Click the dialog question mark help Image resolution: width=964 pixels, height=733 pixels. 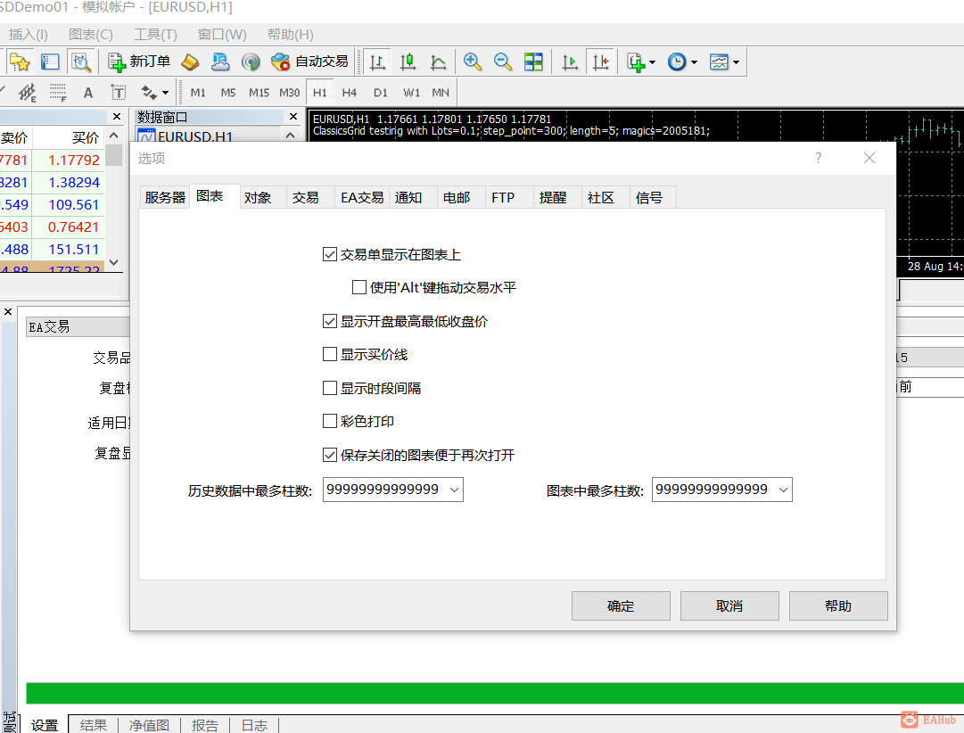coord(819,158)
